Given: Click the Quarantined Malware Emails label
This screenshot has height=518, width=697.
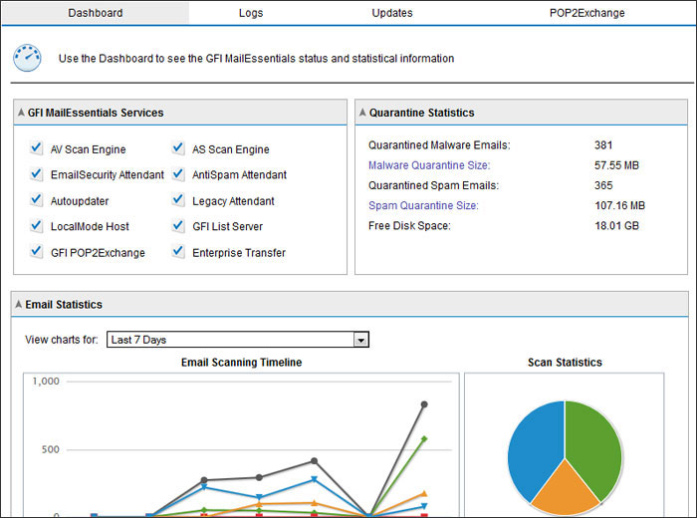Looking at the screenshot, I should pyautogui.click(x=439, y=145).
